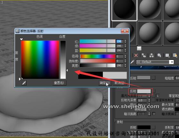
Task: Pick material from object eyedropper
Action: pos(132,62)
